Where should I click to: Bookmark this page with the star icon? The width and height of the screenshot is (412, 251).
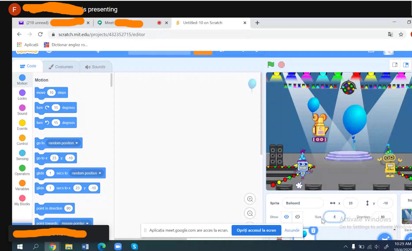(x=401, y=34)
